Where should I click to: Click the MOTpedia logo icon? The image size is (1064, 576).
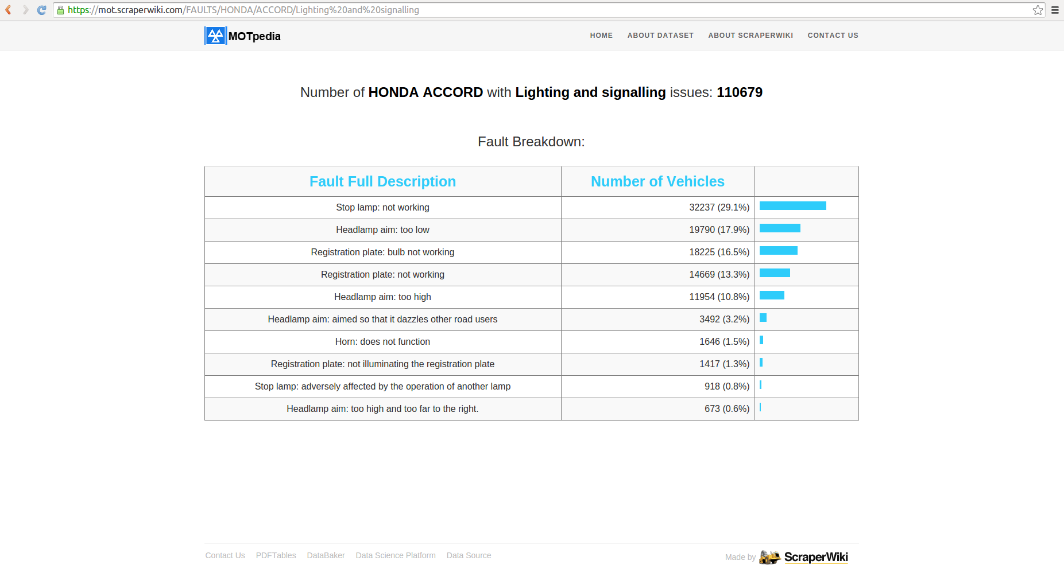[x=215, y=36]
